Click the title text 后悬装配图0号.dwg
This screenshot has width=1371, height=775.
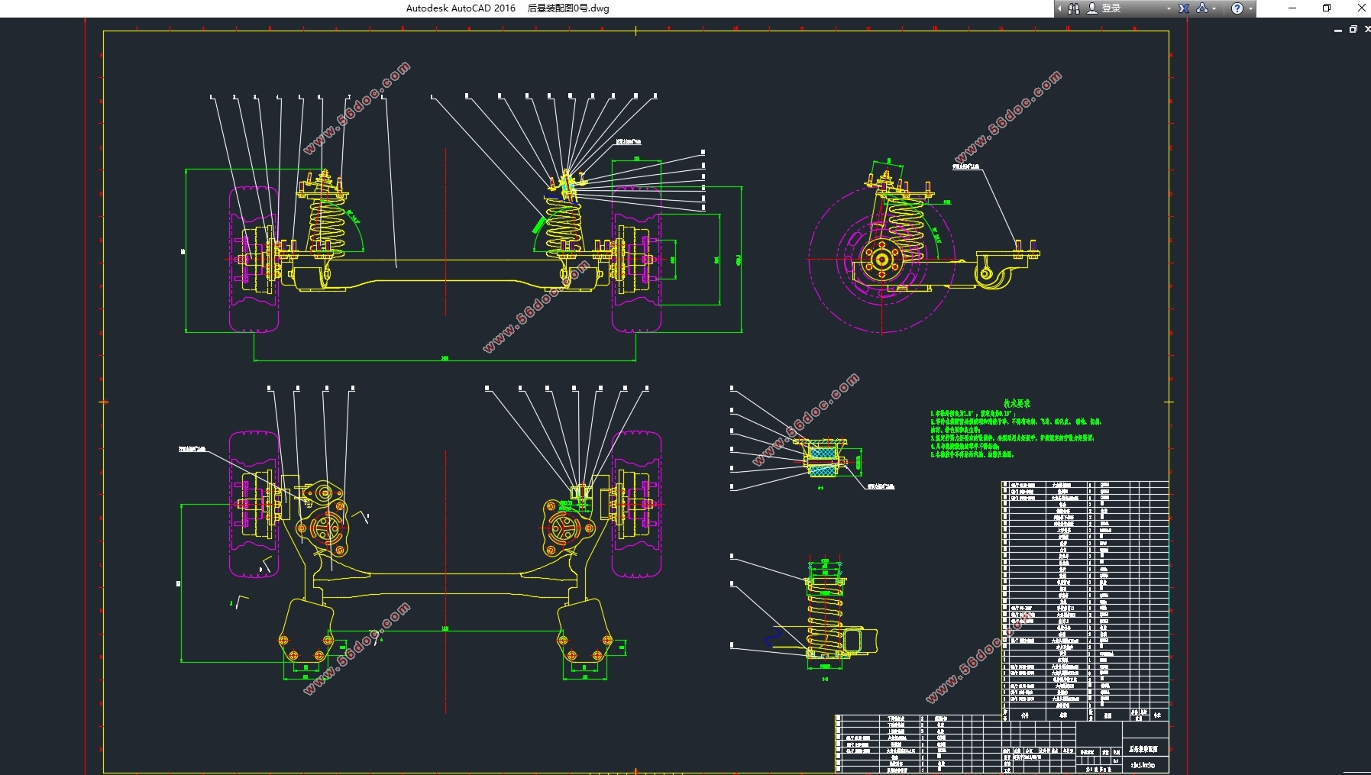pyautogui.click(x=568, y=8)
